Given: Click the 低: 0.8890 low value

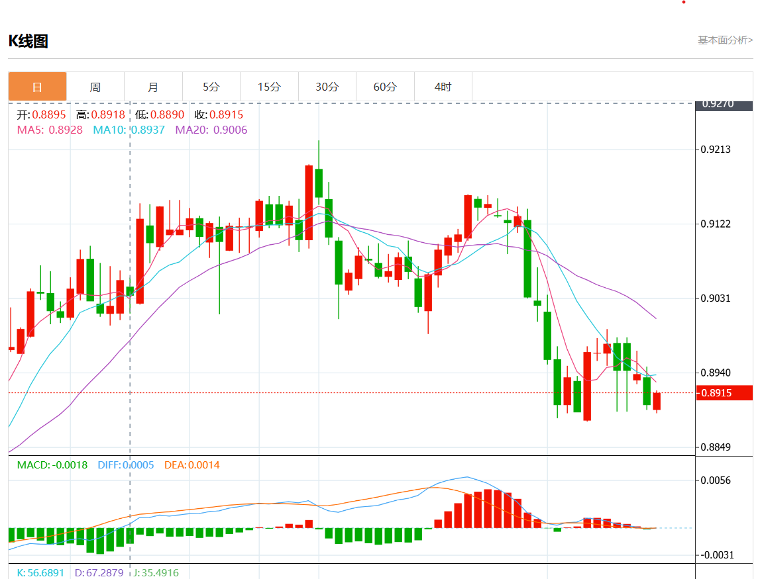Looking at the screenshot, I should [x=160, y=114].
